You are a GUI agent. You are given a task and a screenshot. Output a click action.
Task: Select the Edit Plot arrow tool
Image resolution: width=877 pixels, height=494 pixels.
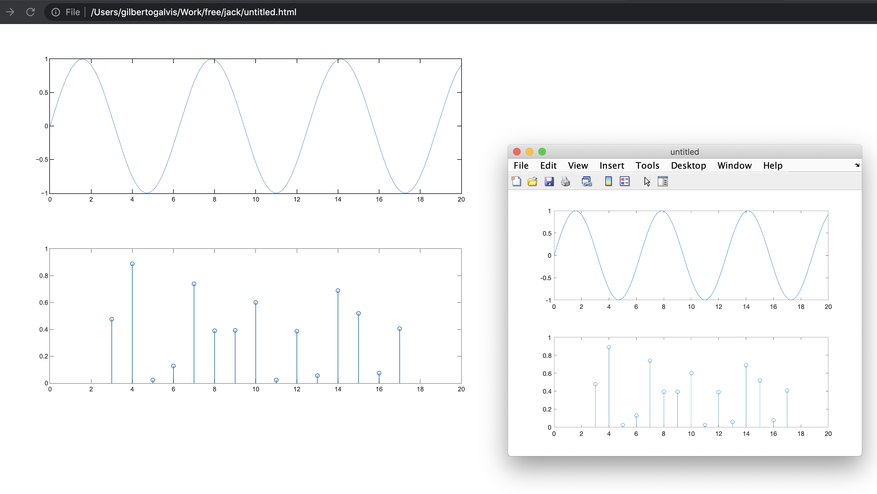pos(647,182)
